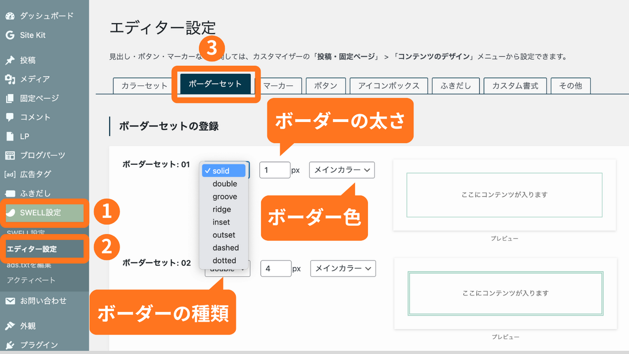
Task: Switch to the カラーセット tab
Action: (144, 86)
